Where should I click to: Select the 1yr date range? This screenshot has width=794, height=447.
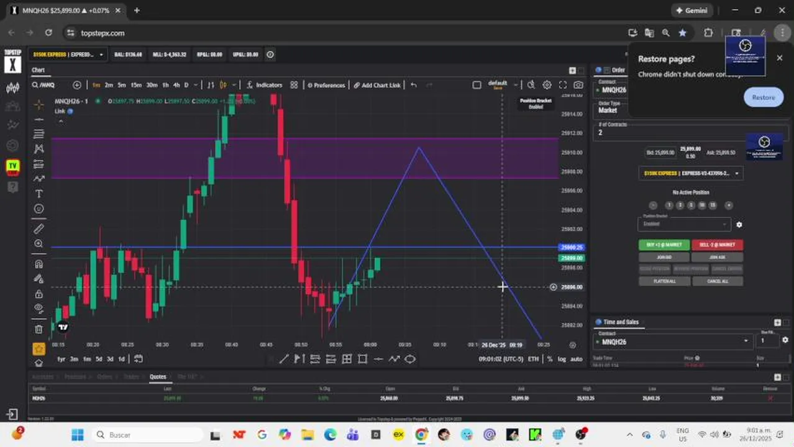pyautogui.click(x=61, y=359)
